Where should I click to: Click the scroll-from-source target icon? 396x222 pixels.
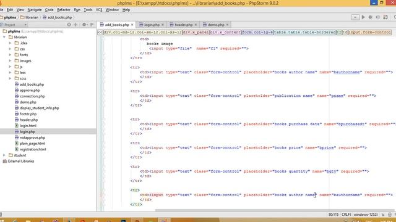click(69, 25)
